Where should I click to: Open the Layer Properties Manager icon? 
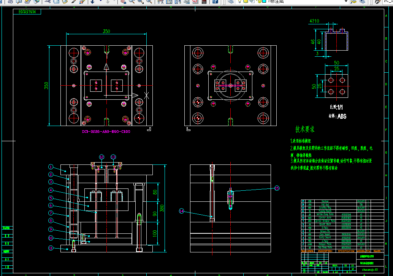click(x=231, y=2)
